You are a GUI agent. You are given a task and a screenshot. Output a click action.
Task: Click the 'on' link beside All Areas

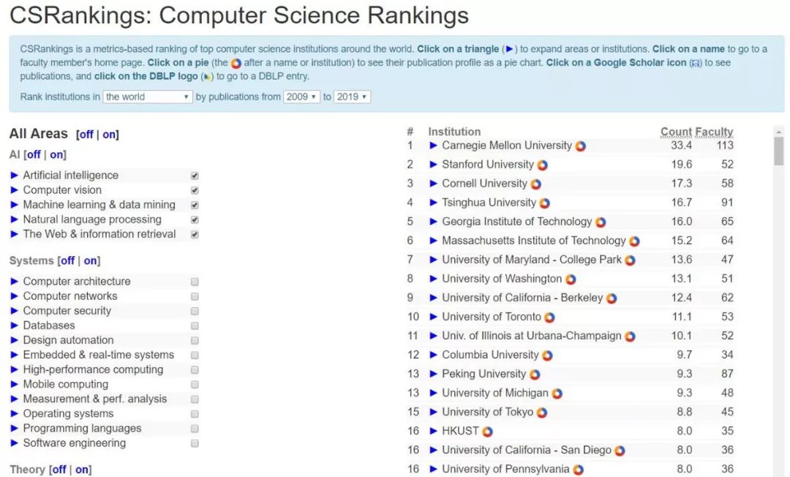tap(109, 135)
